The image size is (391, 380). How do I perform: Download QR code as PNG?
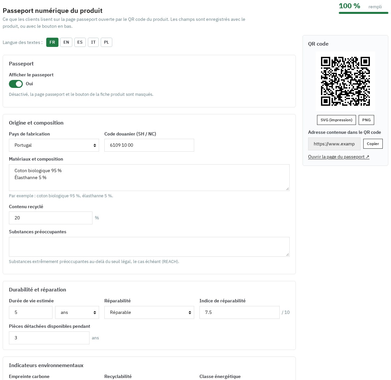366,120
